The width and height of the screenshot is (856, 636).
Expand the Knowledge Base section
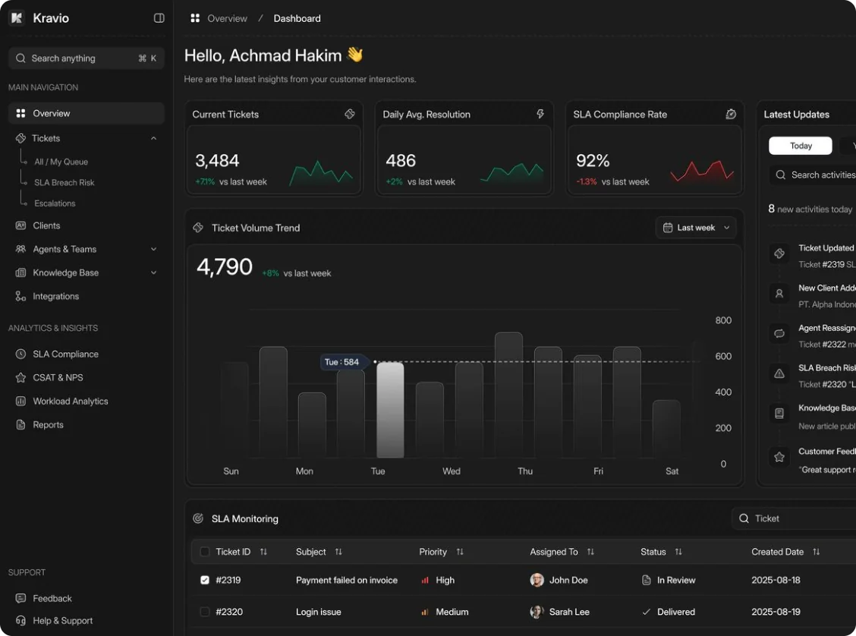(153, 272)
